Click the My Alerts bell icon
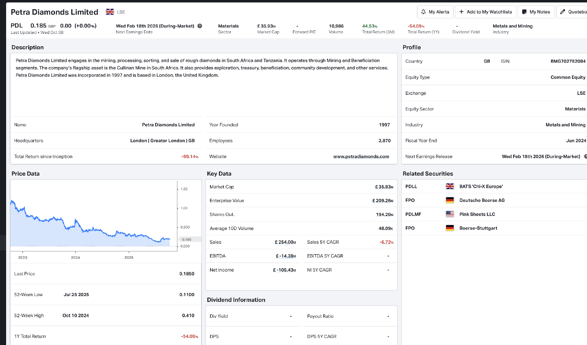Screen dimensions: 587x345 (x=423, y=12)
